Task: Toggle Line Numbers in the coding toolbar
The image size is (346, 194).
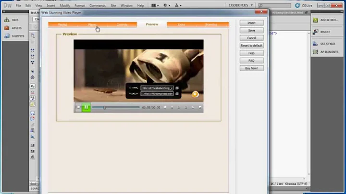Action: (33, 86)
